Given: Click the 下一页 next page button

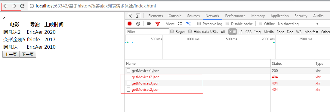Looking at the screenshot, I should pyautogui.click(x=28, y=54).
